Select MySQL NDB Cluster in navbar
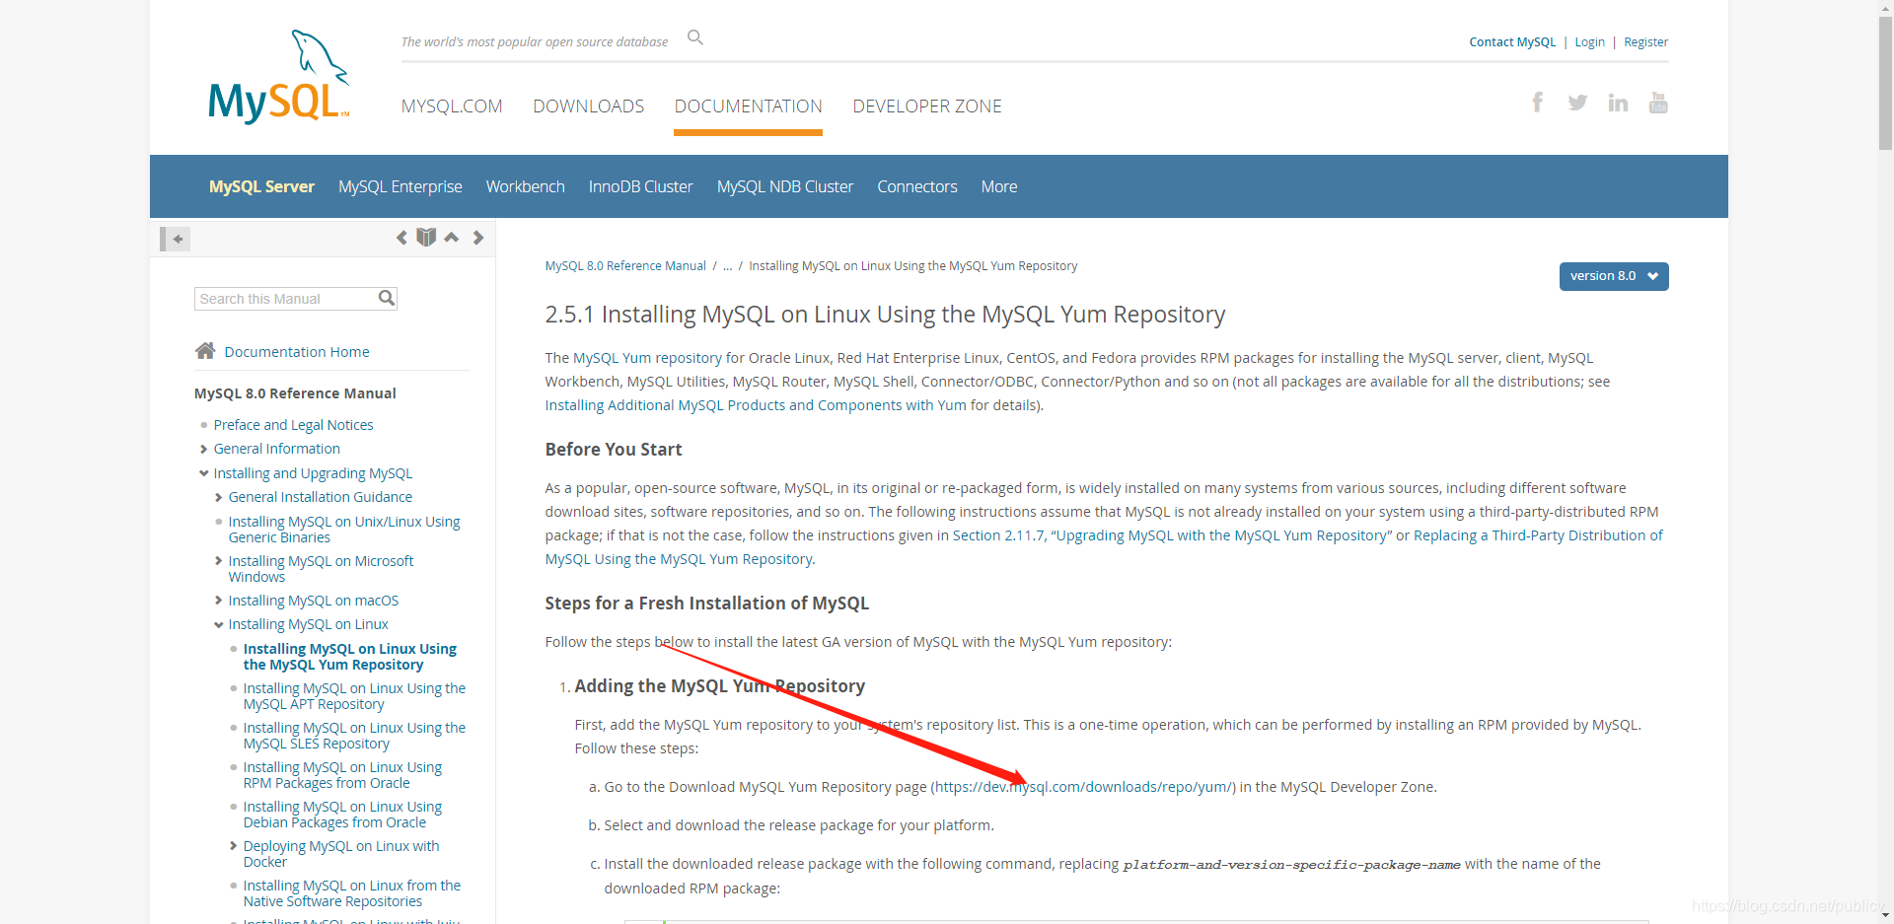Image resolution: width=1894 pixels, height=924 pixels. (785, 186)
